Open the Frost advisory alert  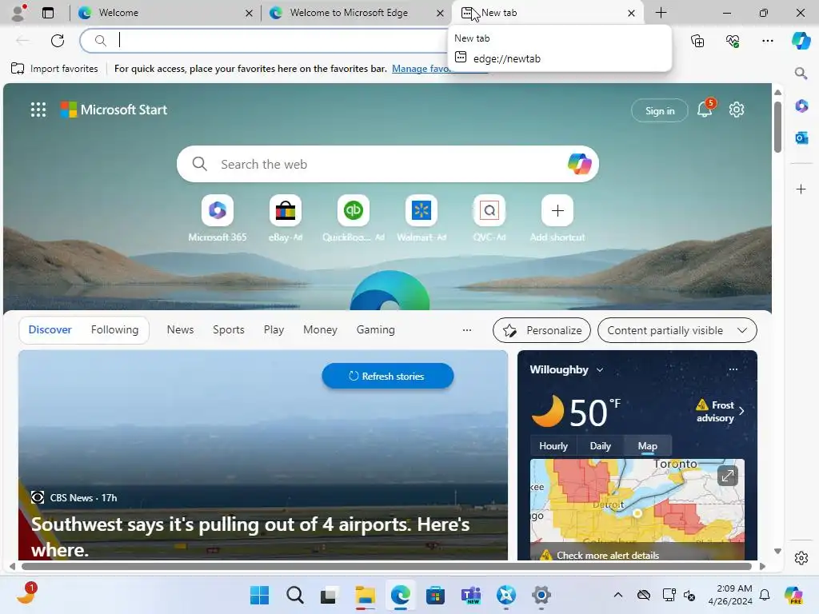(x=719, y=412)
